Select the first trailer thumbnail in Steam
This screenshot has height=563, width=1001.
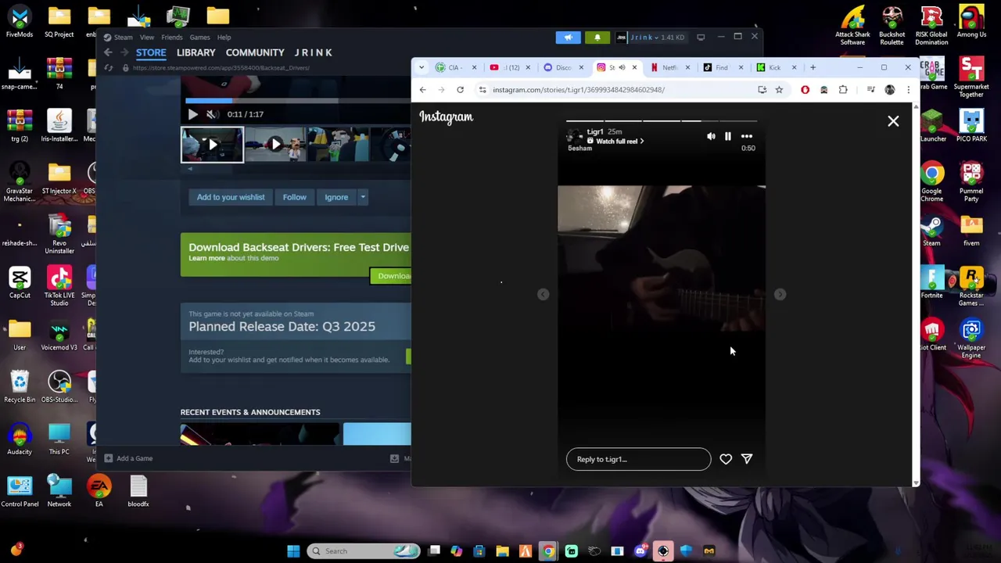[x=212, y=145]
